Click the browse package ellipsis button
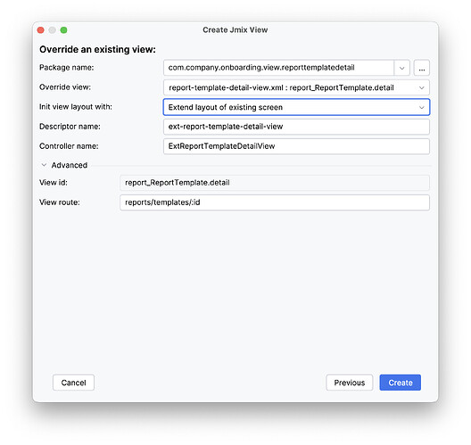 click(x=421, y=68)
